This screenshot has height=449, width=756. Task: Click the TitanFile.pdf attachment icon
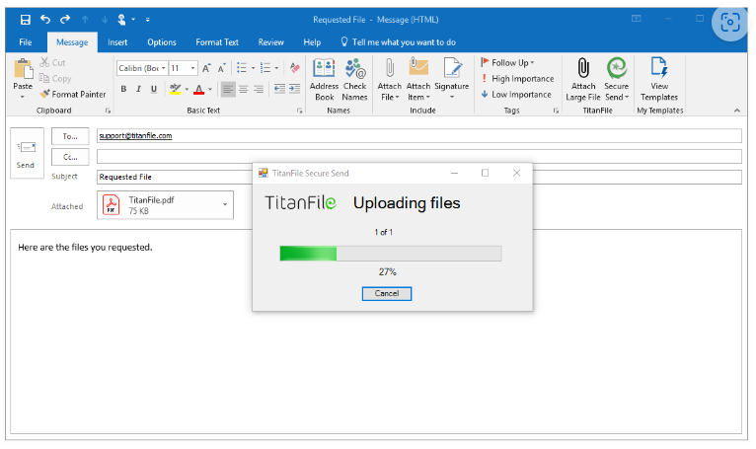(112, 205)
